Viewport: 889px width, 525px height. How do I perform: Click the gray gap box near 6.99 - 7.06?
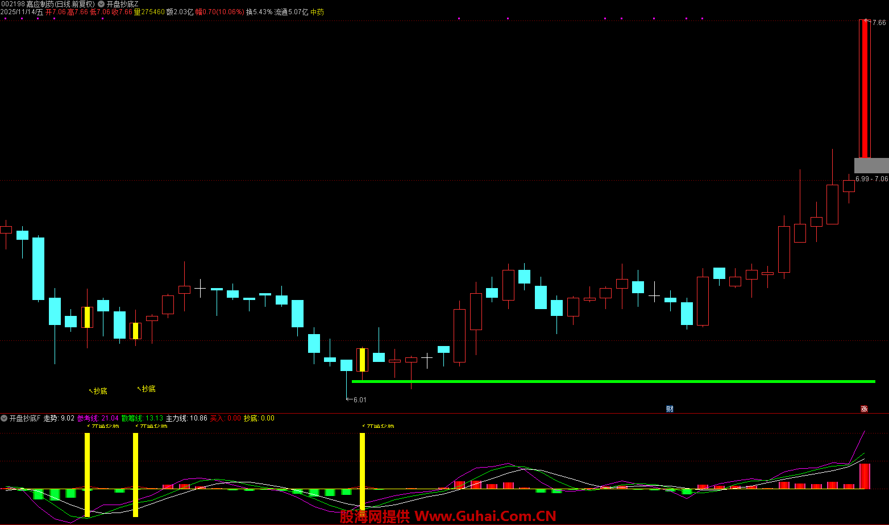click(x=871, y=165)
